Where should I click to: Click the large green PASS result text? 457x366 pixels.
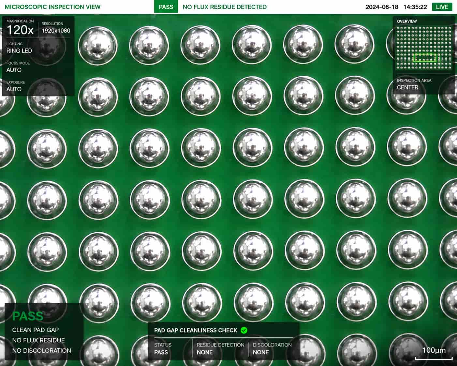coord(28,316)
